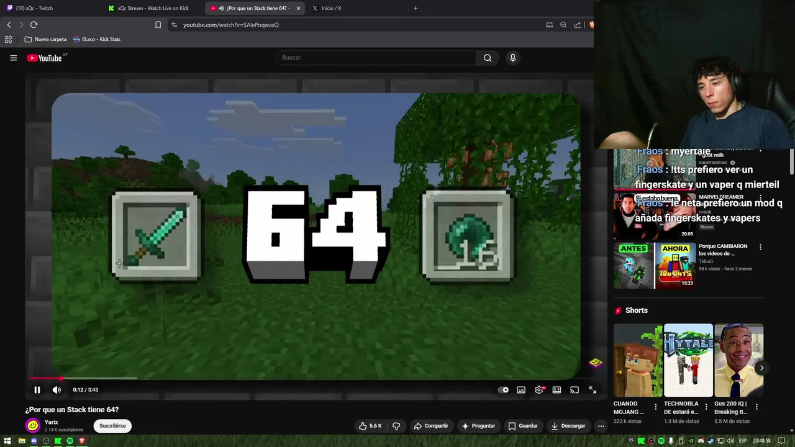
Task: Start voice search with the microphone icon
Action: tap(512, 58)
